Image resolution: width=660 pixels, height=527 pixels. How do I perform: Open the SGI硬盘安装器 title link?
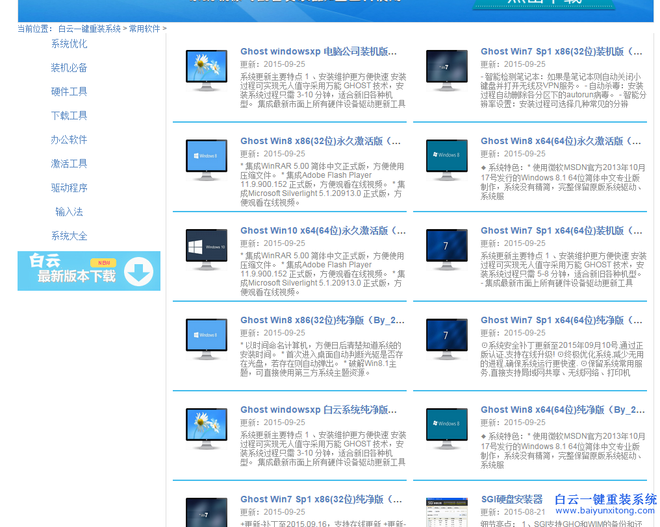click(511, 499)
